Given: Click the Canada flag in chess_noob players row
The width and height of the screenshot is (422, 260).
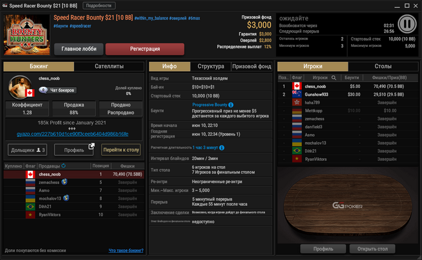Looking at the screenshot, I should tap(297, 86).
